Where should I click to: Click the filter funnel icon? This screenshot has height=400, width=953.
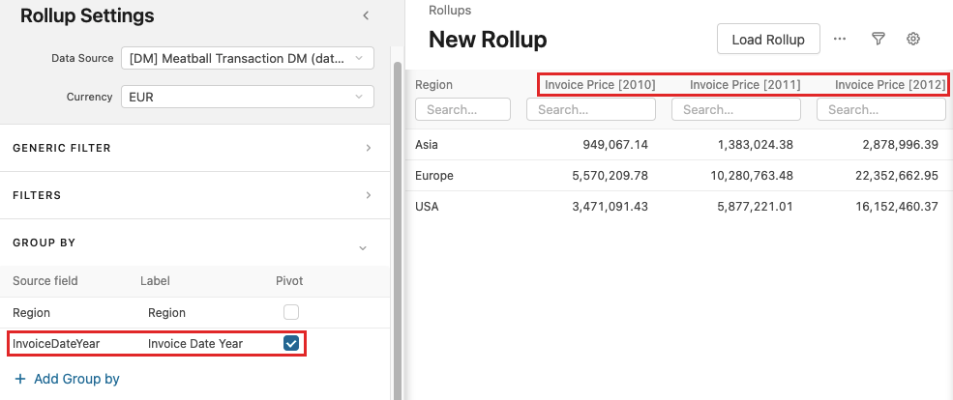879,39
